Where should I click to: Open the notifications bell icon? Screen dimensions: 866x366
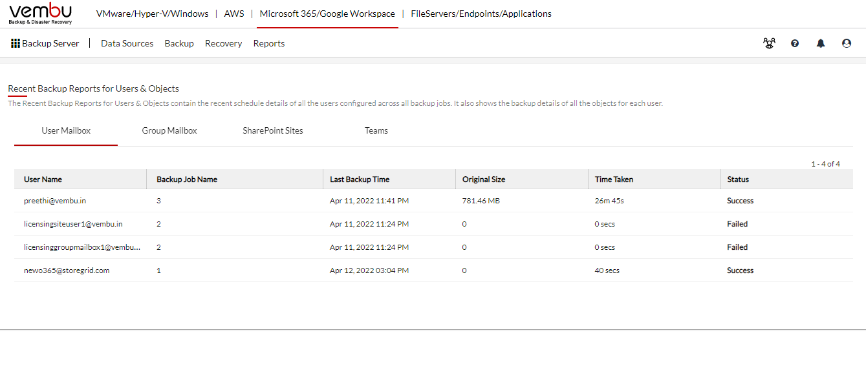coord(821,43)
